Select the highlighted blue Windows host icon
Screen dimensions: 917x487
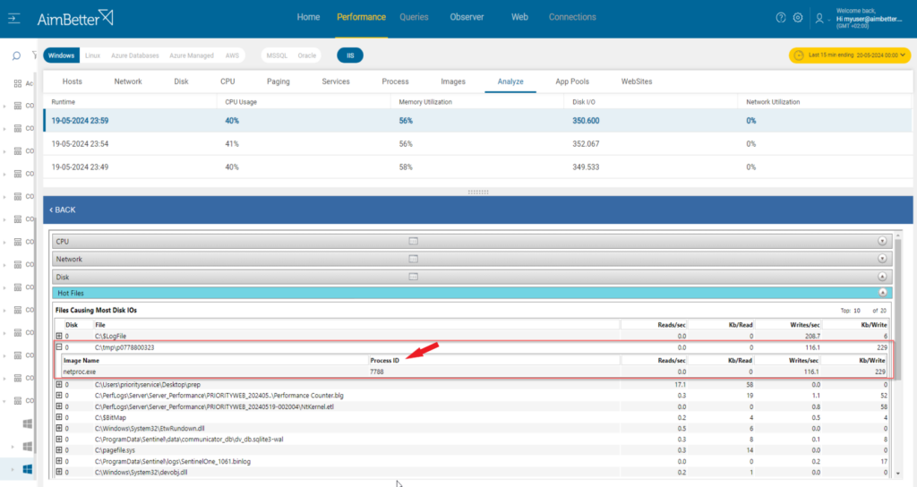click(x=28, y=469)
